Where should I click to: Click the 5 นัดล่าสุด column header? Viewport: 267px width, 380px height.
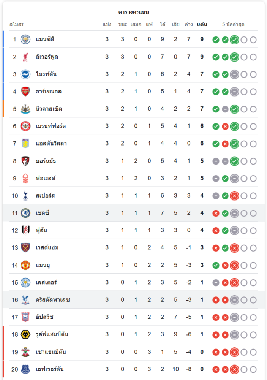pyautogui.click(x=233, y=24)
